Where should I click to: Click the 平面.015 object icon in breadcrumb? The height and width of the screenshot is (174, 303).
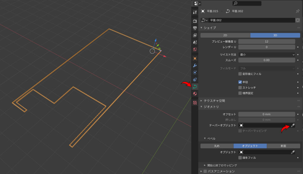point(203,11)
